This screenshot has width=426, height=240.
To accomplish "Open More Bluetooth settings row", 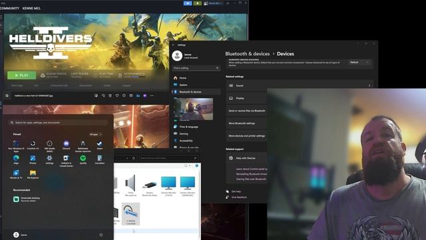I will 246,123.
